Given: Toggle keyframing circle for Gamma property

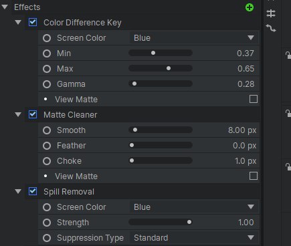Looking at the screenshot, I should coord(47,84).
